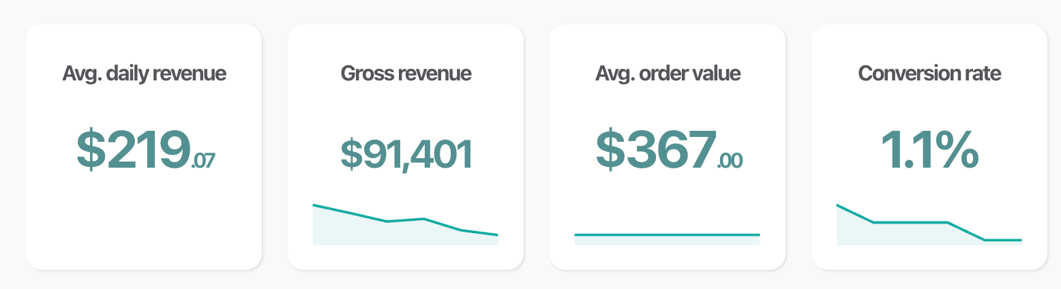Screen dimensions: 1061x289
Task: Click the .00 decimal of order value
Action: (730, 161)
